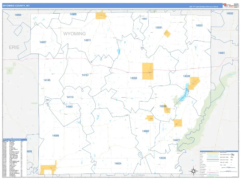
Task: Click the publisher logo beside the title bar
Action: pyautogui.click(x=228, y=5)
